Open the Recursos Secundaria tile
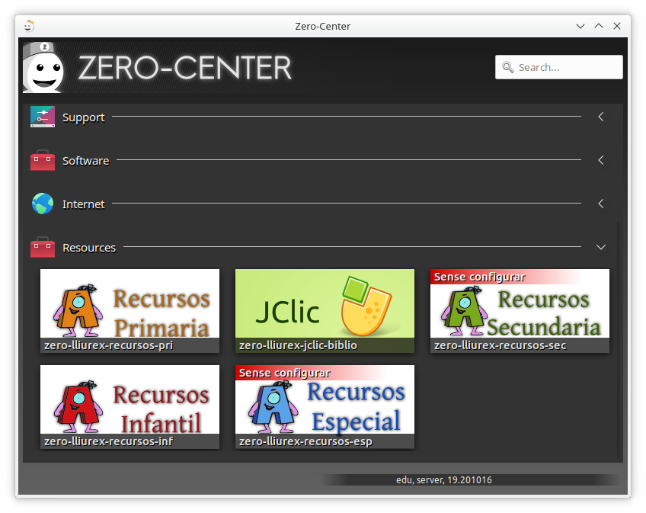 (x=520, y=311)
